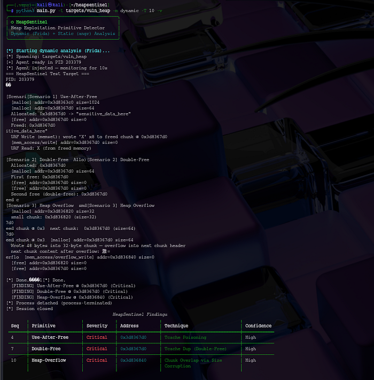374x380 pixels.
Task: Click the 'Primitive' column header
Action: 44,326
